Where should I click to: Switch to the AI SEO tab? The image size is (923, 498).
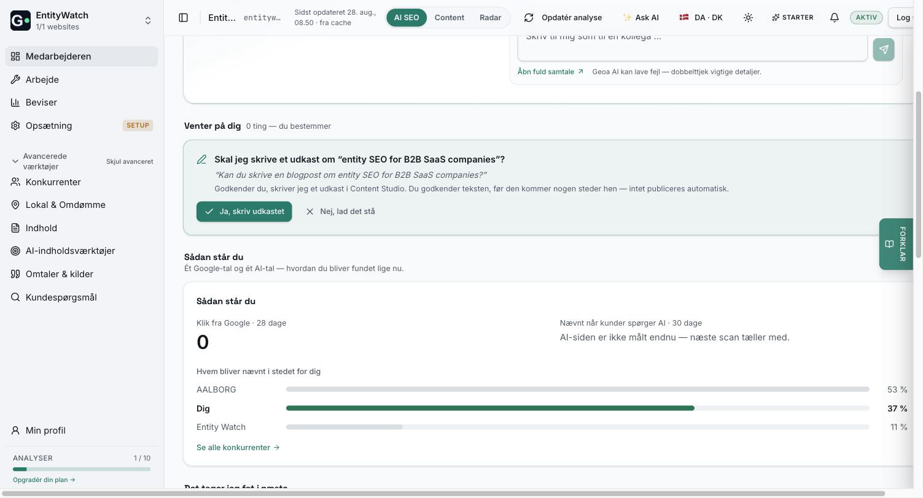pos(407,18)
